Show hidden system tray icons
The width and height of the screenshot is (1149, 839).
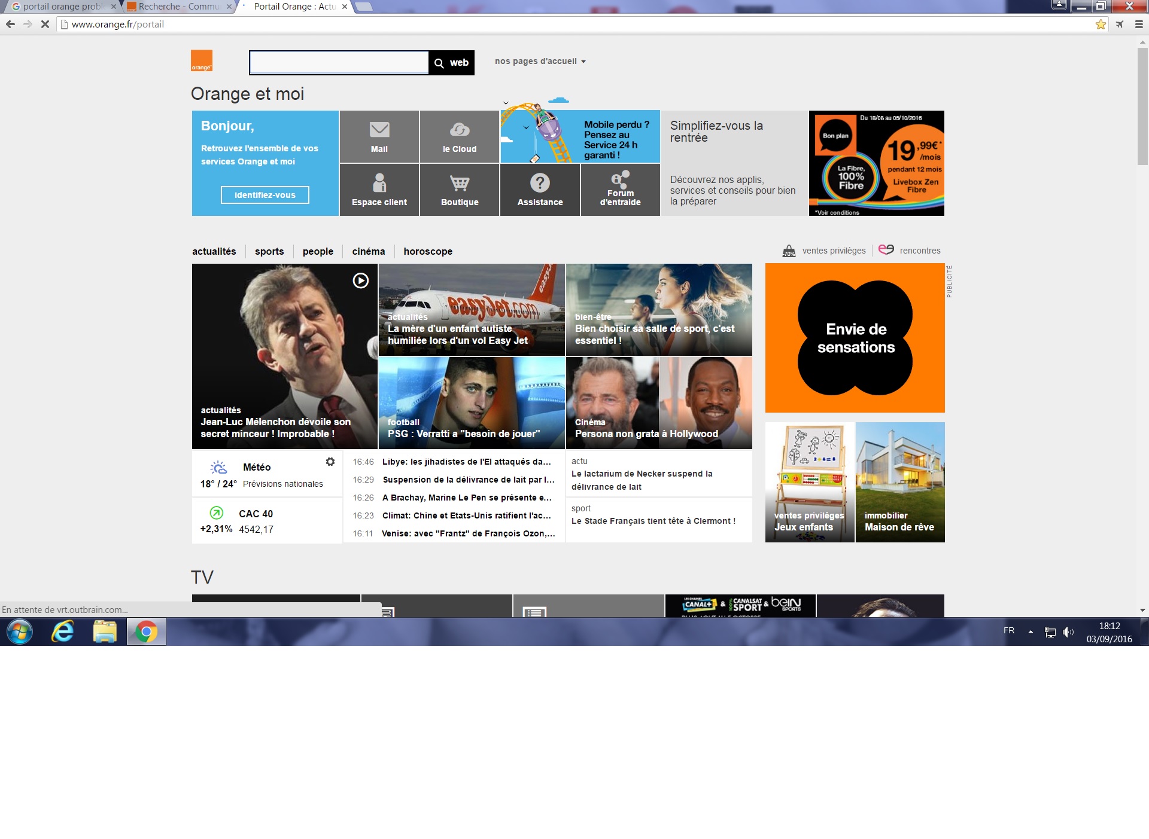(1031, 631)
